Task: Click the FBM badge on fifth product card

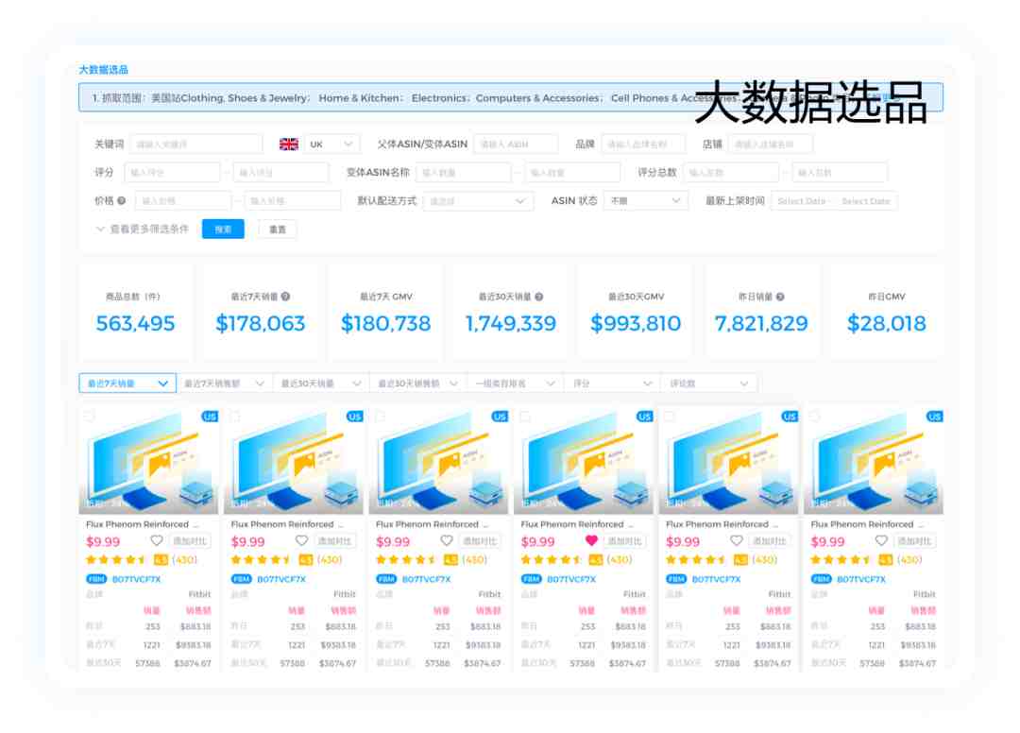Action: coord(676,579)
